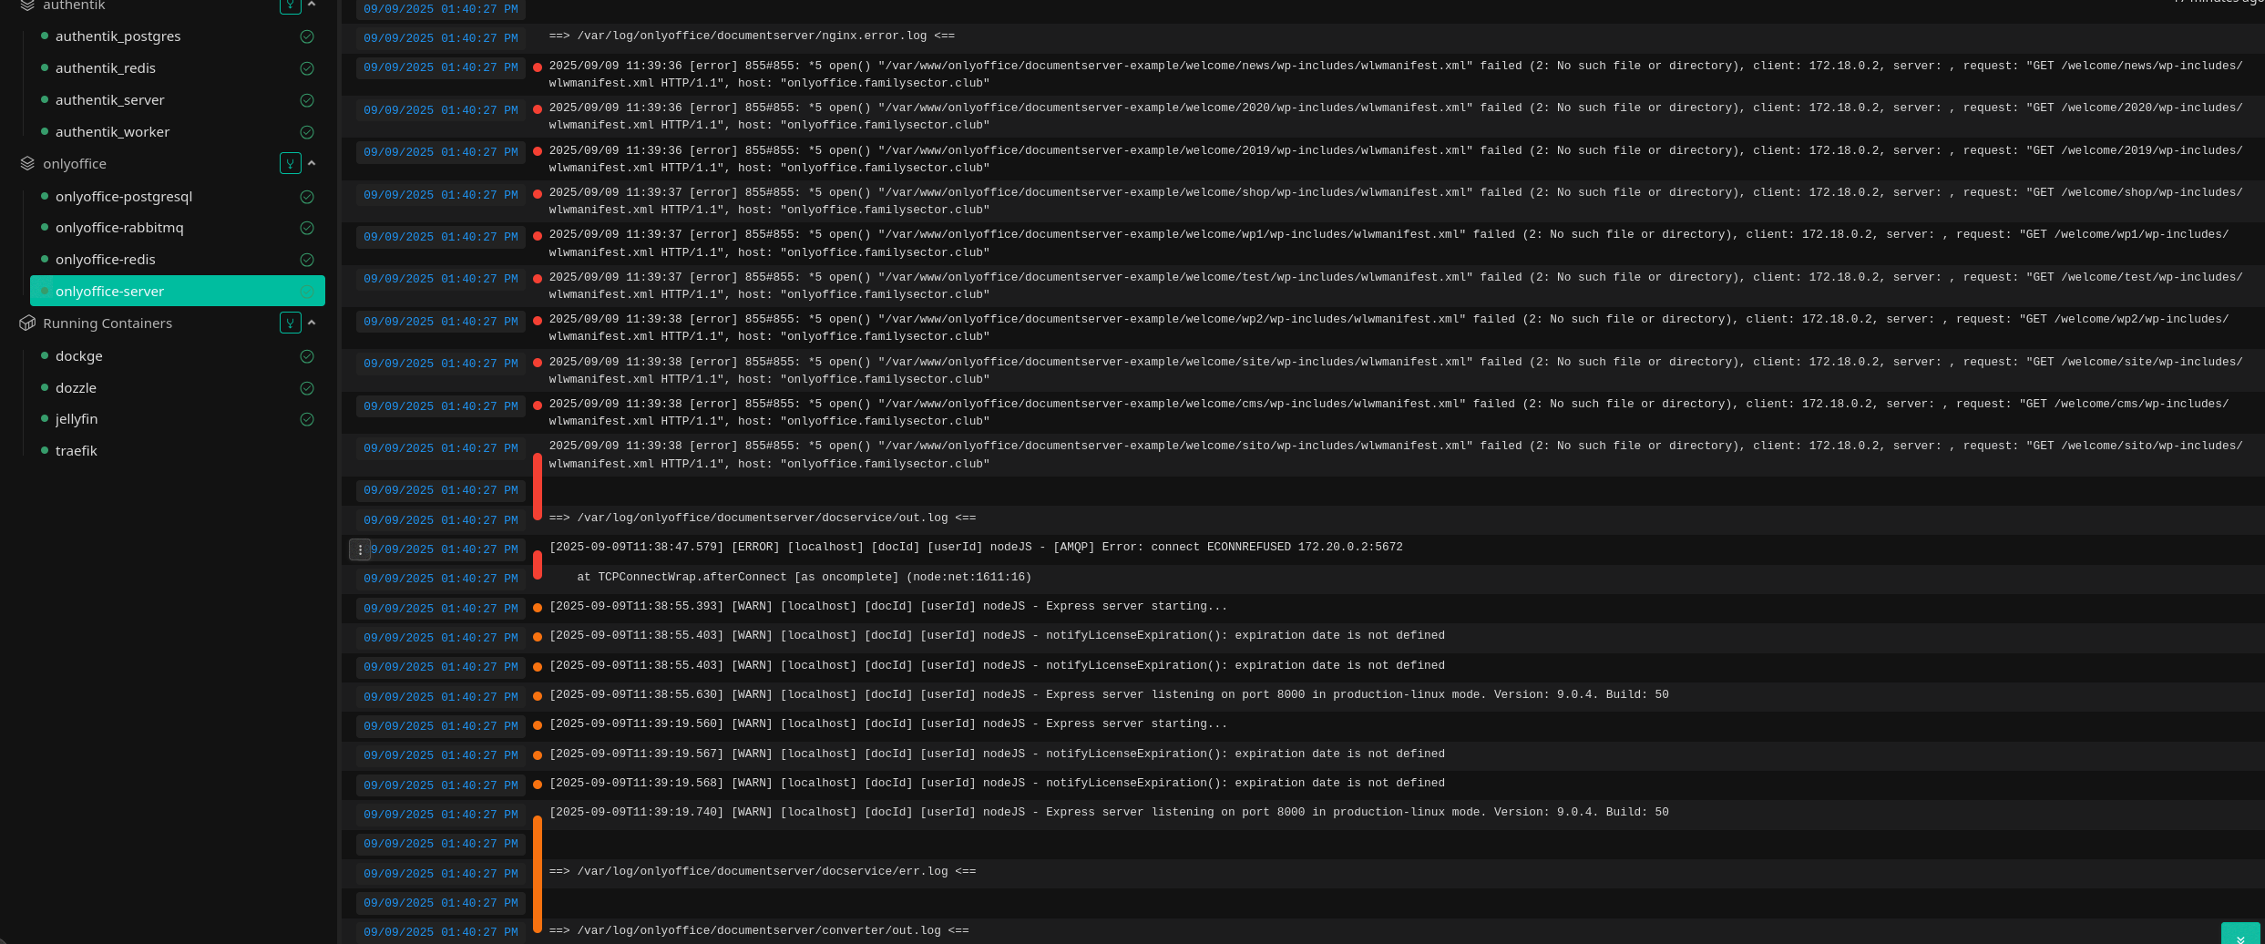Click the timestamp on the docservice/err.log line
The width and height of the screenshot is (2265, 944).
[440, 874]
